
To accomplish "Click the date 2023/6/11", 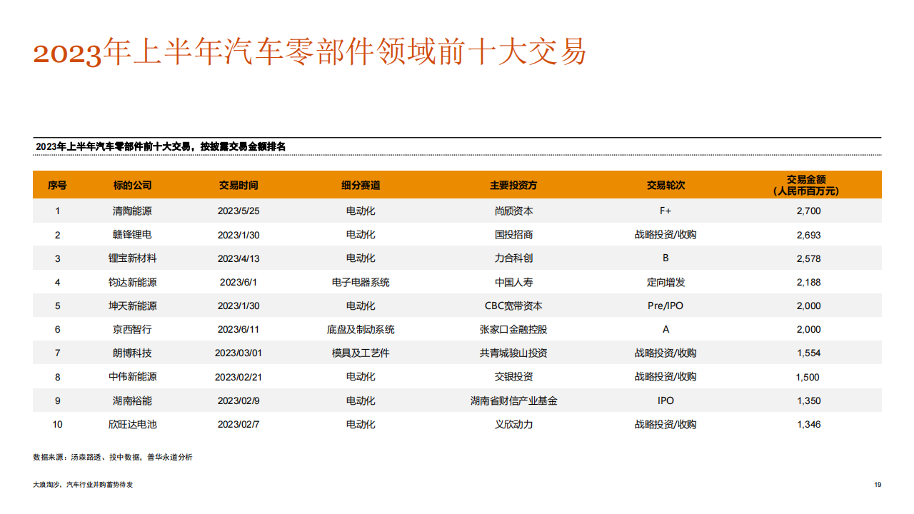I will tap(238, 329).
